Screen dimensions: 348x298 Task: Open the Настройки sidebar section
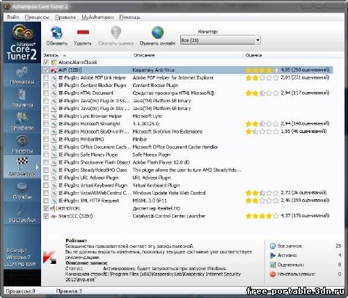(22, 213)
